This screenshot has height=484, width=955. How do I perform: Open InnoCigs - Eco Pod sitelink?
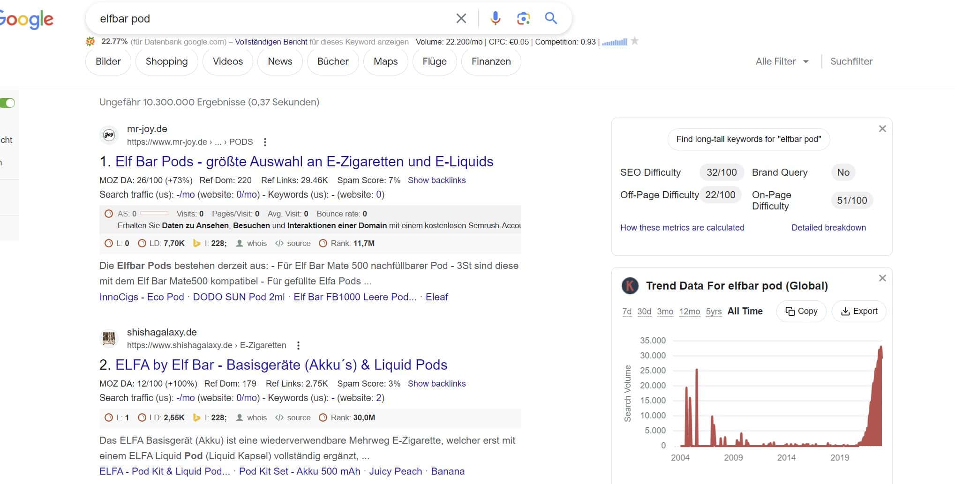pyautogui.click(x=142, y=297)
